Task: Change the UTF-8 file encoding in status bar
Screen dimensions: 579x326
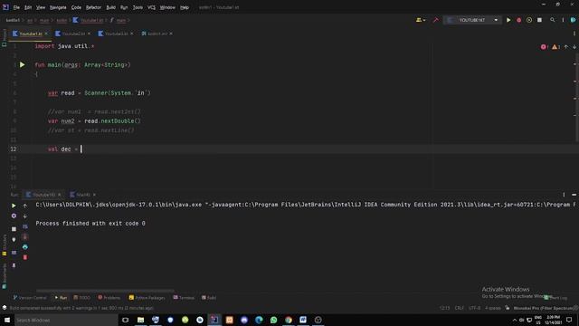Action: [x=474, y=308]
